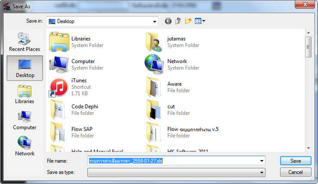Select the Aware file folder

point(168,87)
